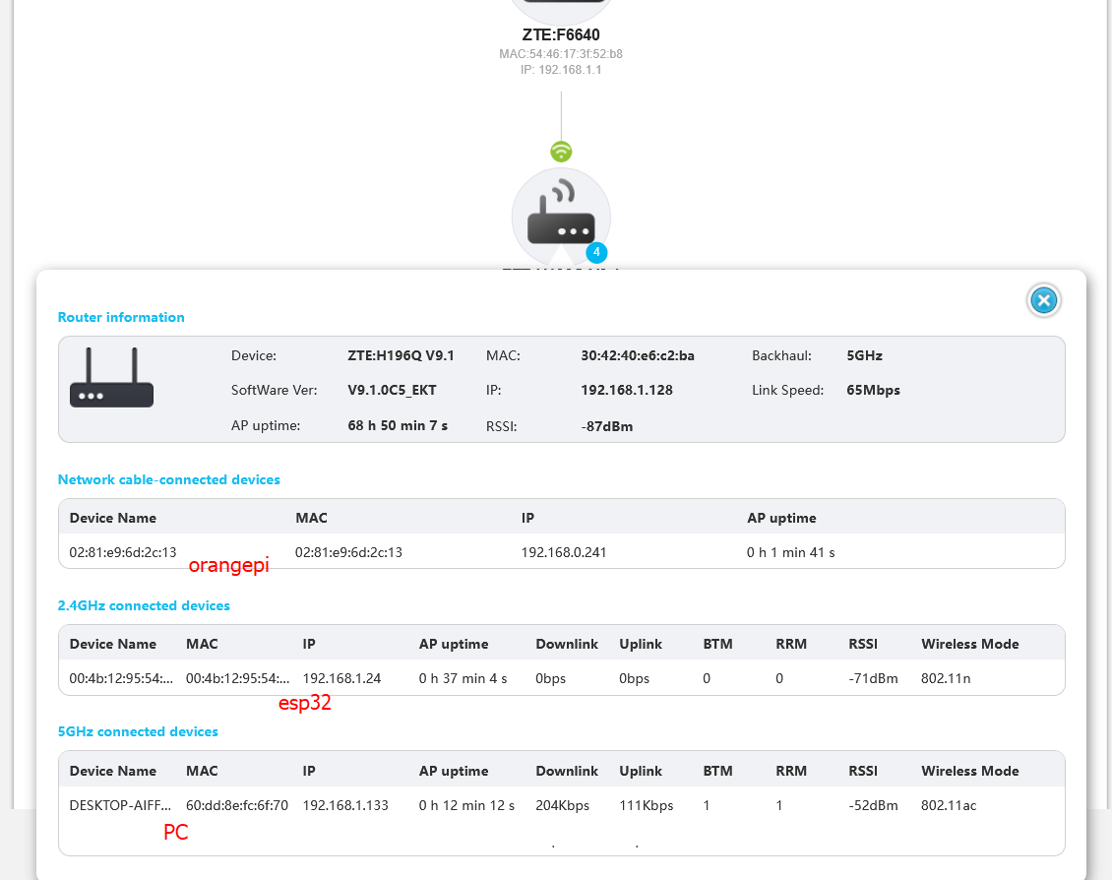Click the Router information section heading

coord(121,317)
